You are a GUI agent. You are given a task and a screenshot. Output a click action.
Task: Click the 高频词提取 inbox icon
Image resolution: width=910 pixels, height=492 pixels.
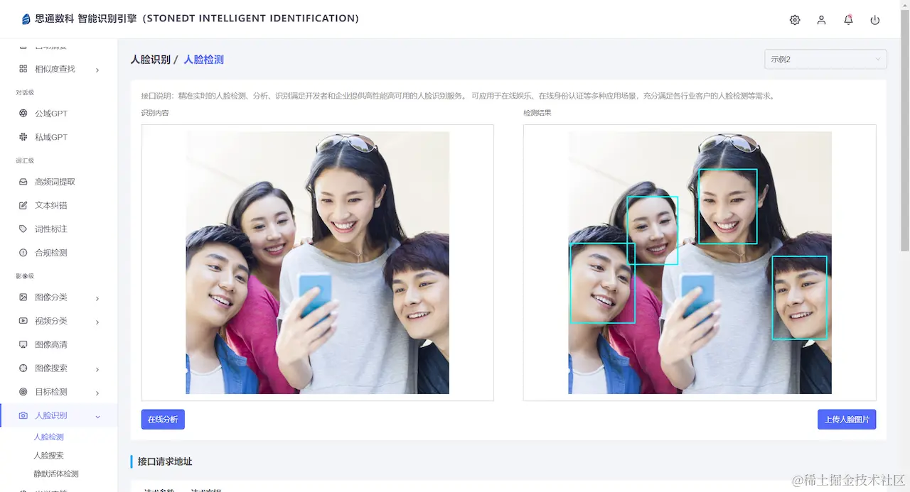tap(23, 182)
